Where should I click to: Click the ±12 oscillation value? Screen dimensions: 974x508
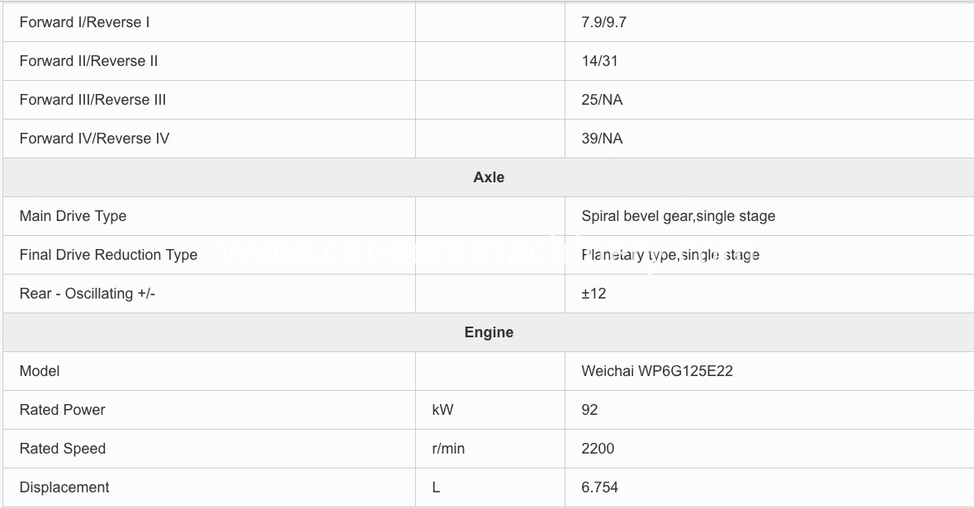593,294
